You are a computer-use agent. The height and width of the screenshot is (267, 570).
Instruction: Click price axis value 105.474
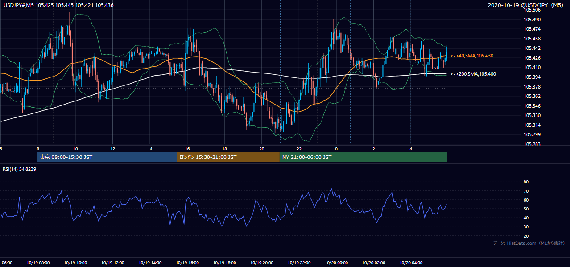[x=532, y=29]
